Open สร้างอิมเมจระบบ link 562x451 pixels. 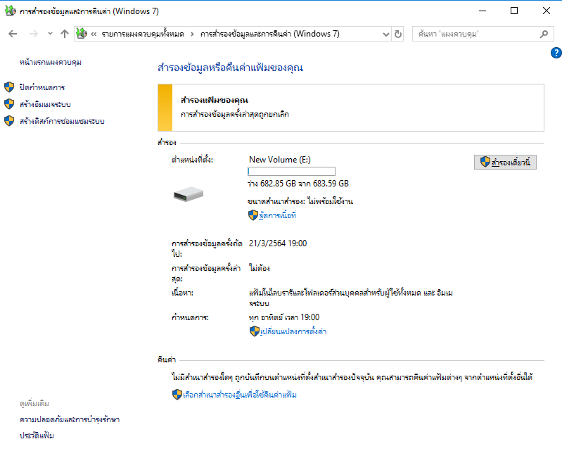coord(45,104)
